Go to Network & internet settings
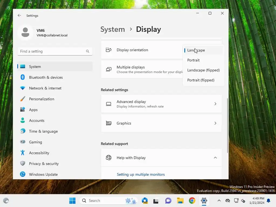Image resolution: width=276 pixels, height=207 pixels. click(x=55, y=88)
